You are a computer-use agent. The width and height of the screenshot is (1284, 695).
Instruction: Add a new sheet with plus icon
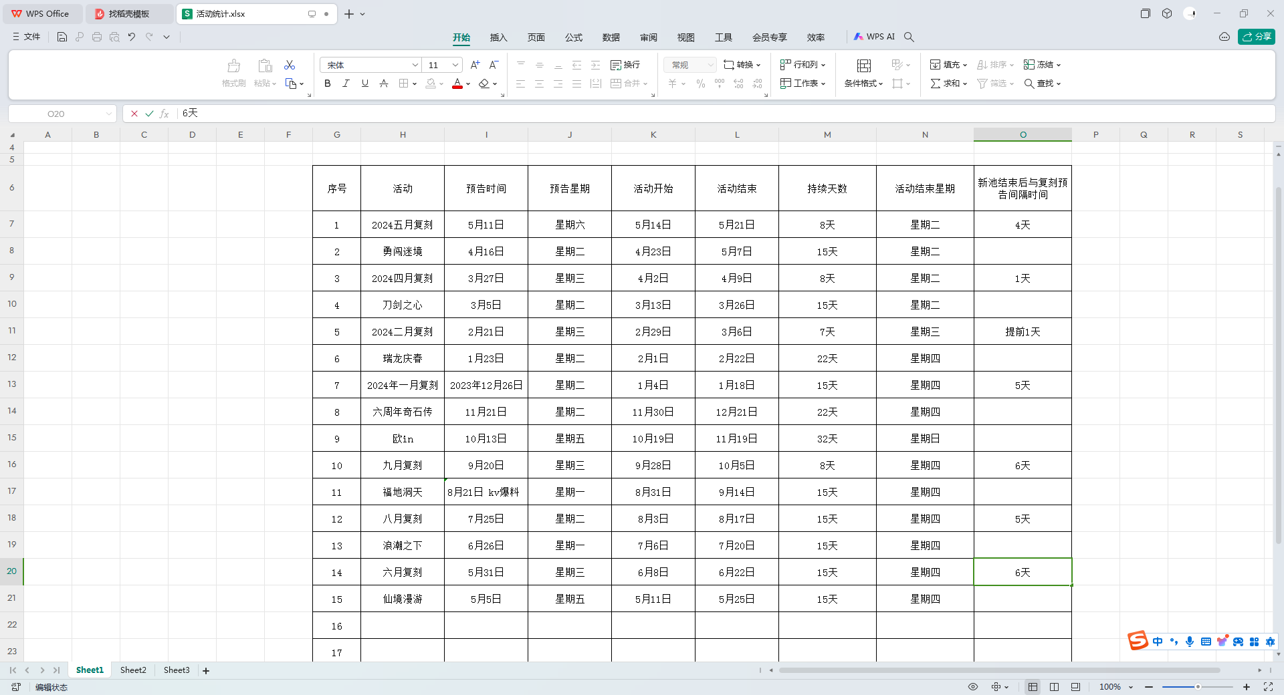click(206, 670)
